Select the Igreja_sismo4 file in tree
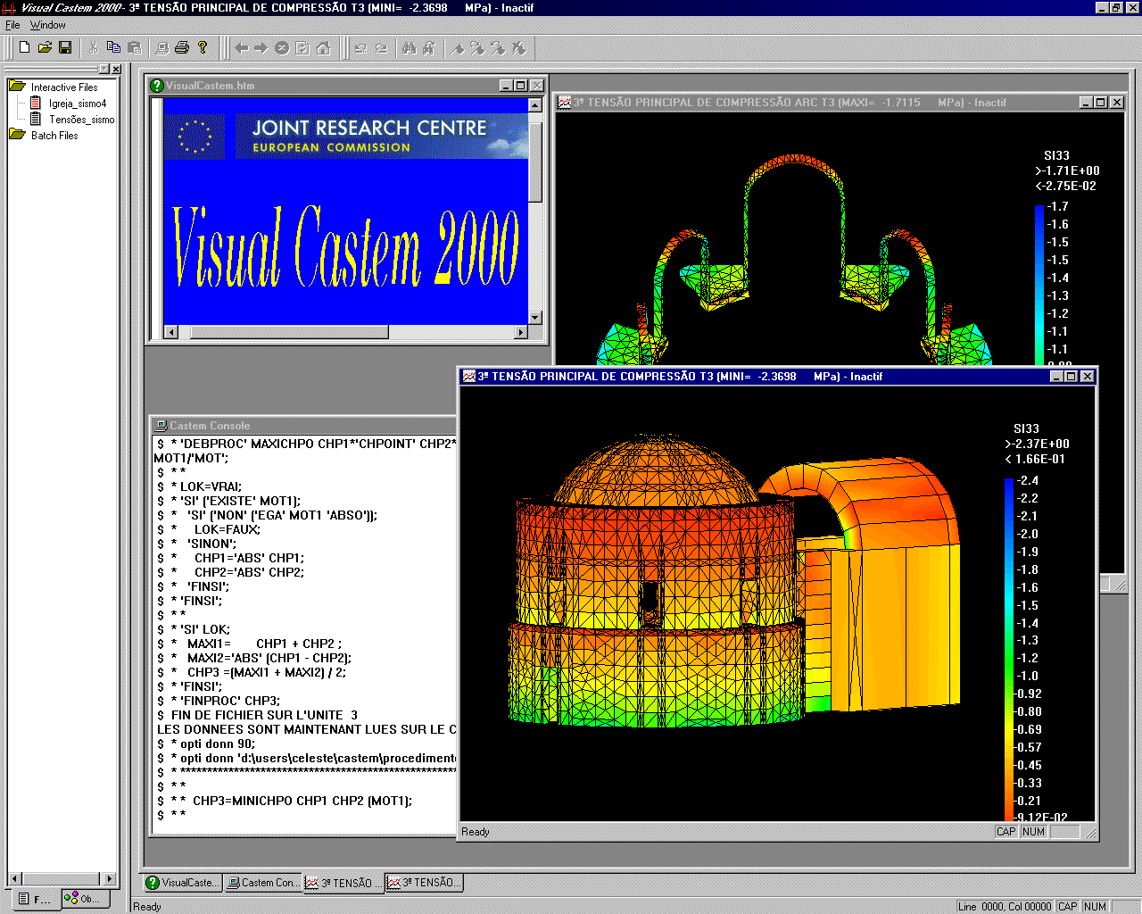This screenshot has width=1142, height=914. point(77,104)
